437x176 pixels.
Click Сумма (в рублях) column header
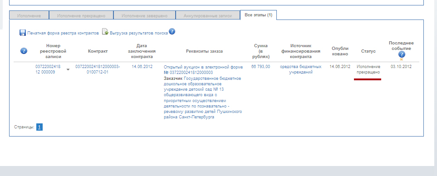coord(261,51)
